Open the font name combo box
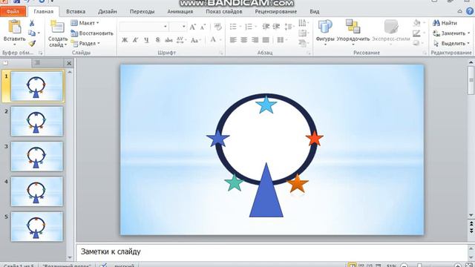The width and height of the screenshot is (475, 267). click(x=143, y=27)
